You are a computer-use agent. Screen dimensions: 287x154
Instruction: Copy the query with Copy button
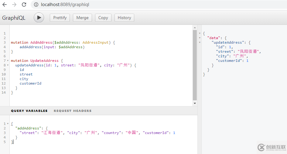pyautogui.click(x=103, y=18)
